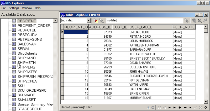Image resolution: width=210 pixels, height=111 pixels.
Task: Select SHIPPERS table in tree
Action: click(x=26, y=67)
